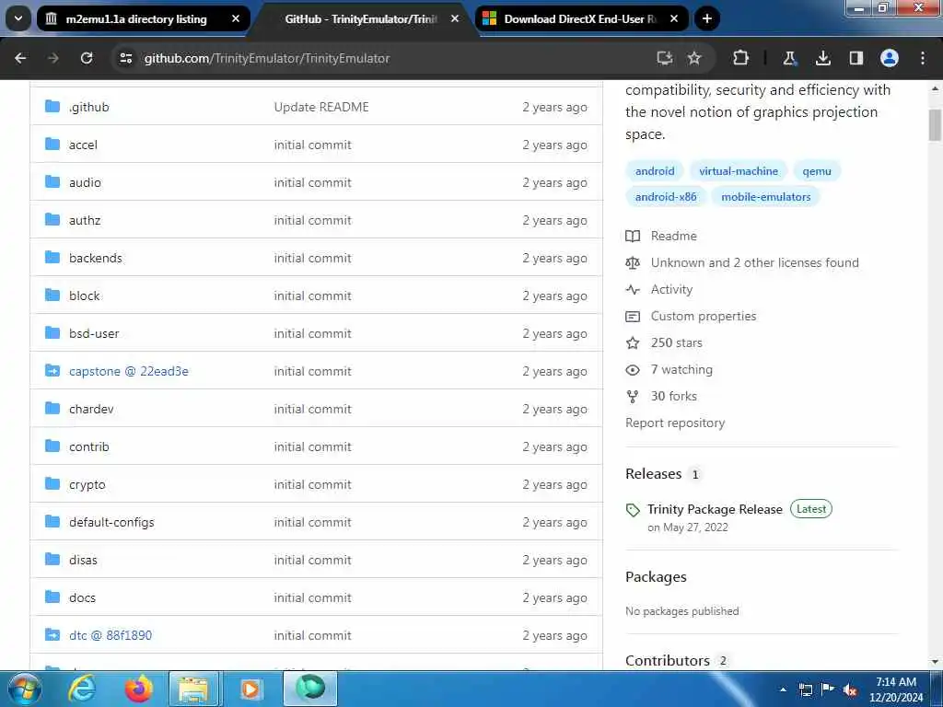Click the crypto folder icon
This screenshot has width=943, height=707.
tap(52, 484)
